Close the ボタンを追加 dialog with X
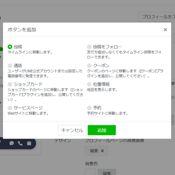This screenshot has width=175, height=175. 165,30
